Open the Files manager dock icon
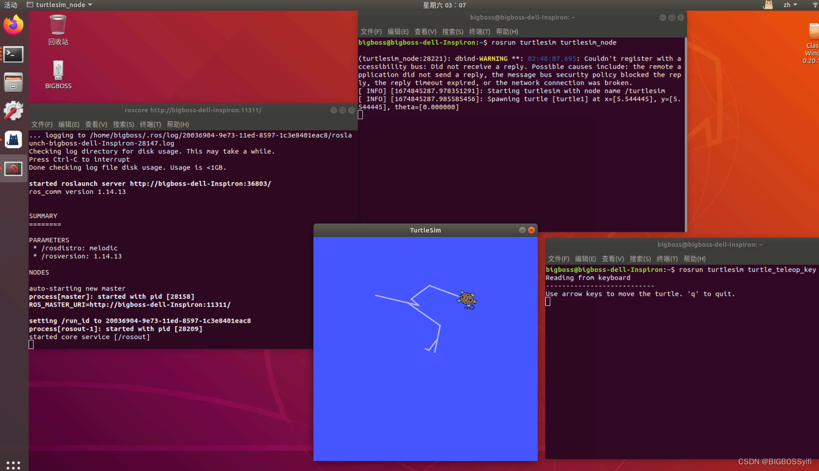Viewport: 819px width, 471px height. tap(13, 82)
